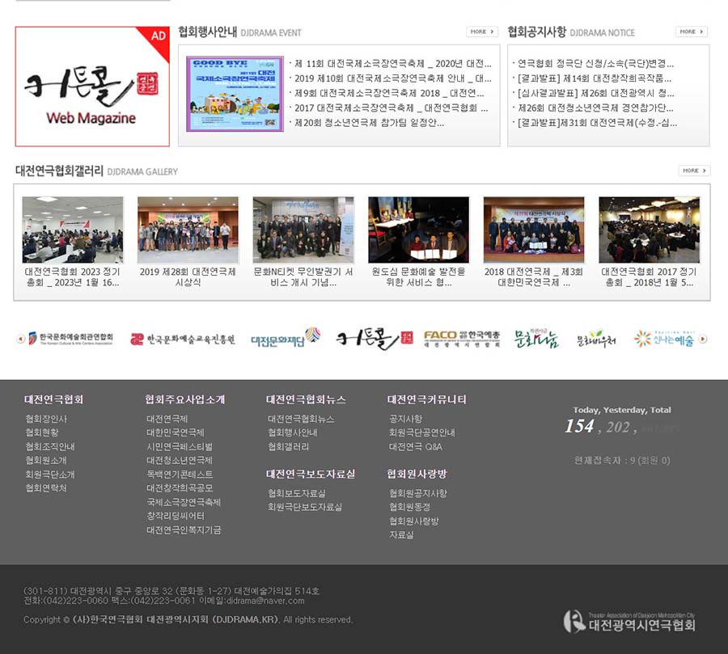The height and width of the screenshot is (654, 728).
Task: Open footer link 대전창작희곡공모
Action: (180, 487)
